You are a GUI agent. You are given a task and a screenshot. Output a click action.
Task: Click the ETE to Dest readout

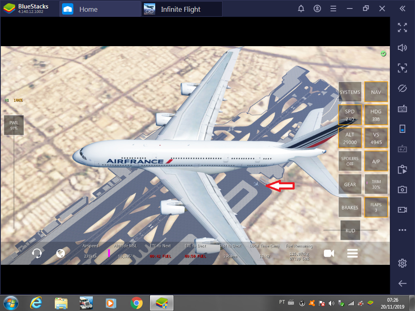[195, 251]
